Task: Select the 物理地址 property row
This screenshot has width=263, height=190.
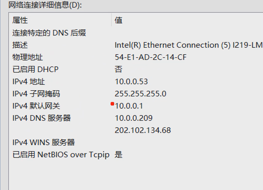Action: coord(28,57)
